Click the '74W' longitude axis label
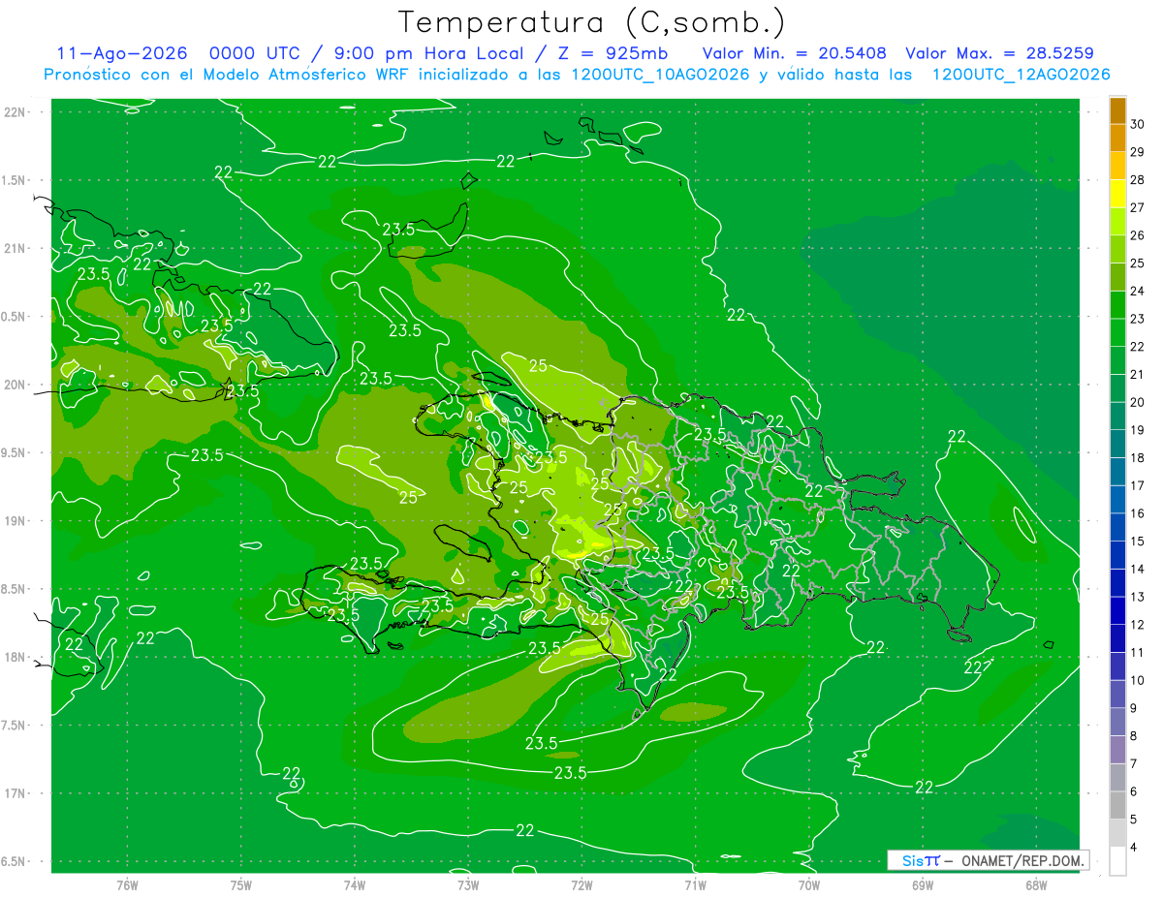The image size is (1163, 898). click(x=355, y=884)
